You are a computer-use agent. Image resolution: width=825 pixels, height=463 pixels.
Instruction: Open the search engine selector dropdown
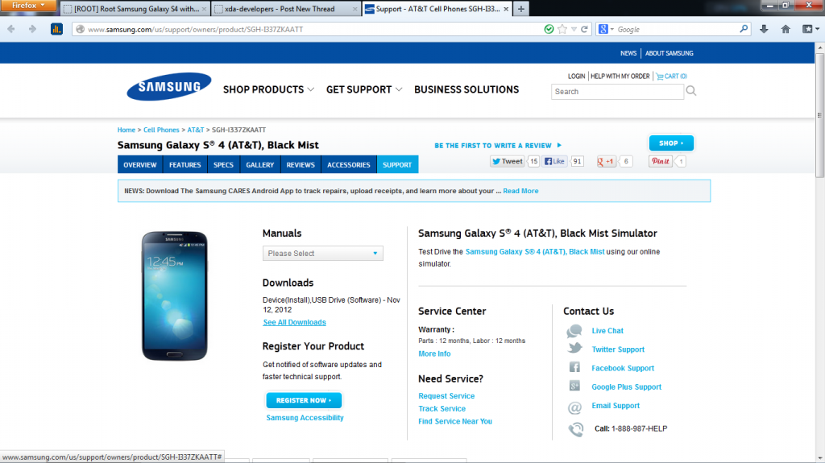pos(606,30)
